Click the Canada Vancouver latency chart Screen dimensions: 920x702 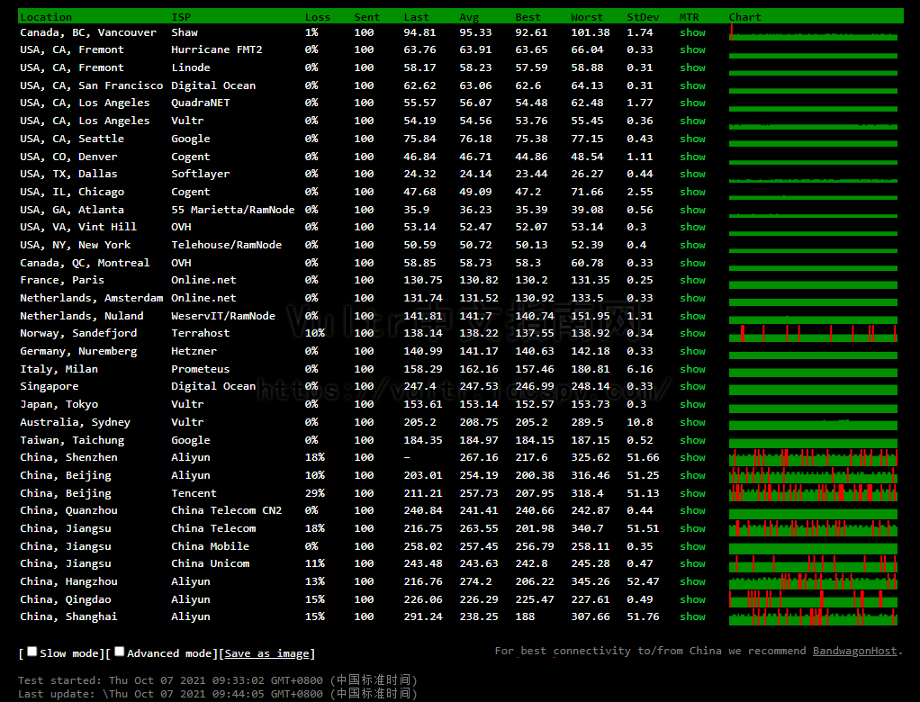pos(813,32)
